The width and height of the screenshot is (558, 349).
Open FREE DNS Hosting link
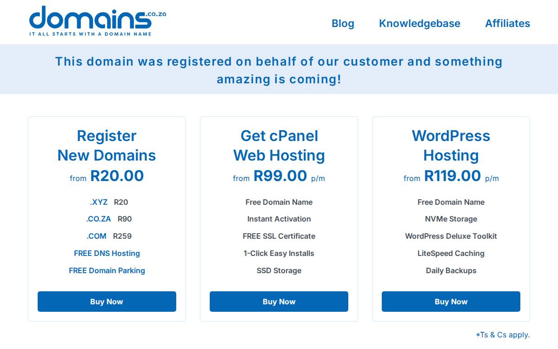point(107,253)
